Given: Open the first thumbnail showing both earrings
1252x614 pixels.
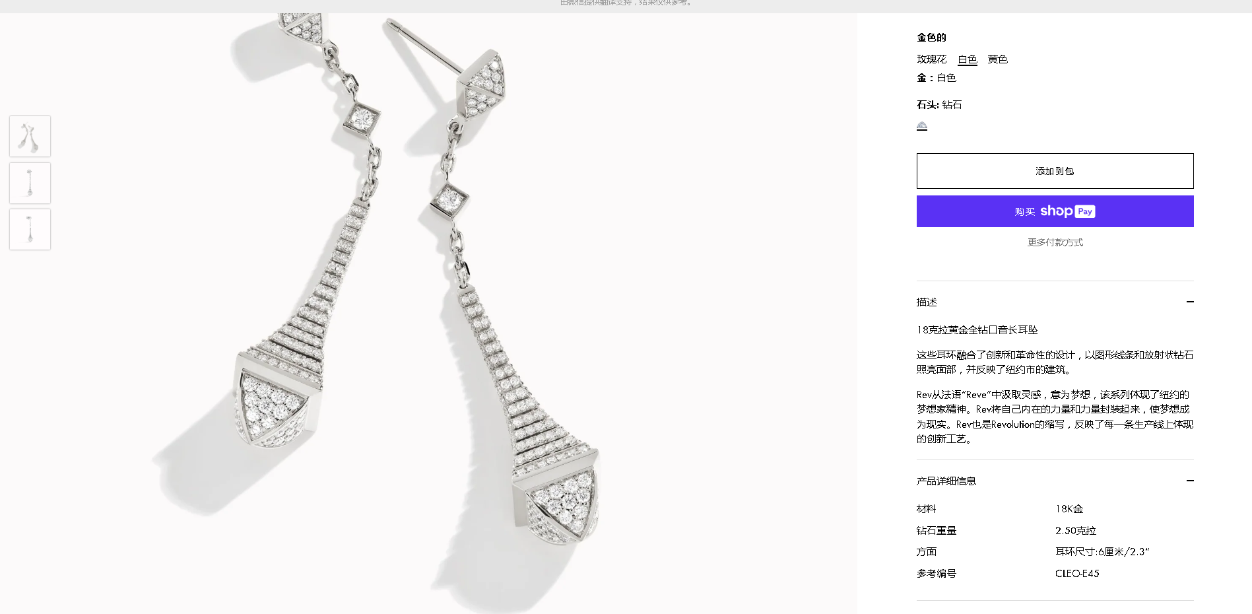Looking at the screenshot, I should pyautogui.click(x=30, y=136).
